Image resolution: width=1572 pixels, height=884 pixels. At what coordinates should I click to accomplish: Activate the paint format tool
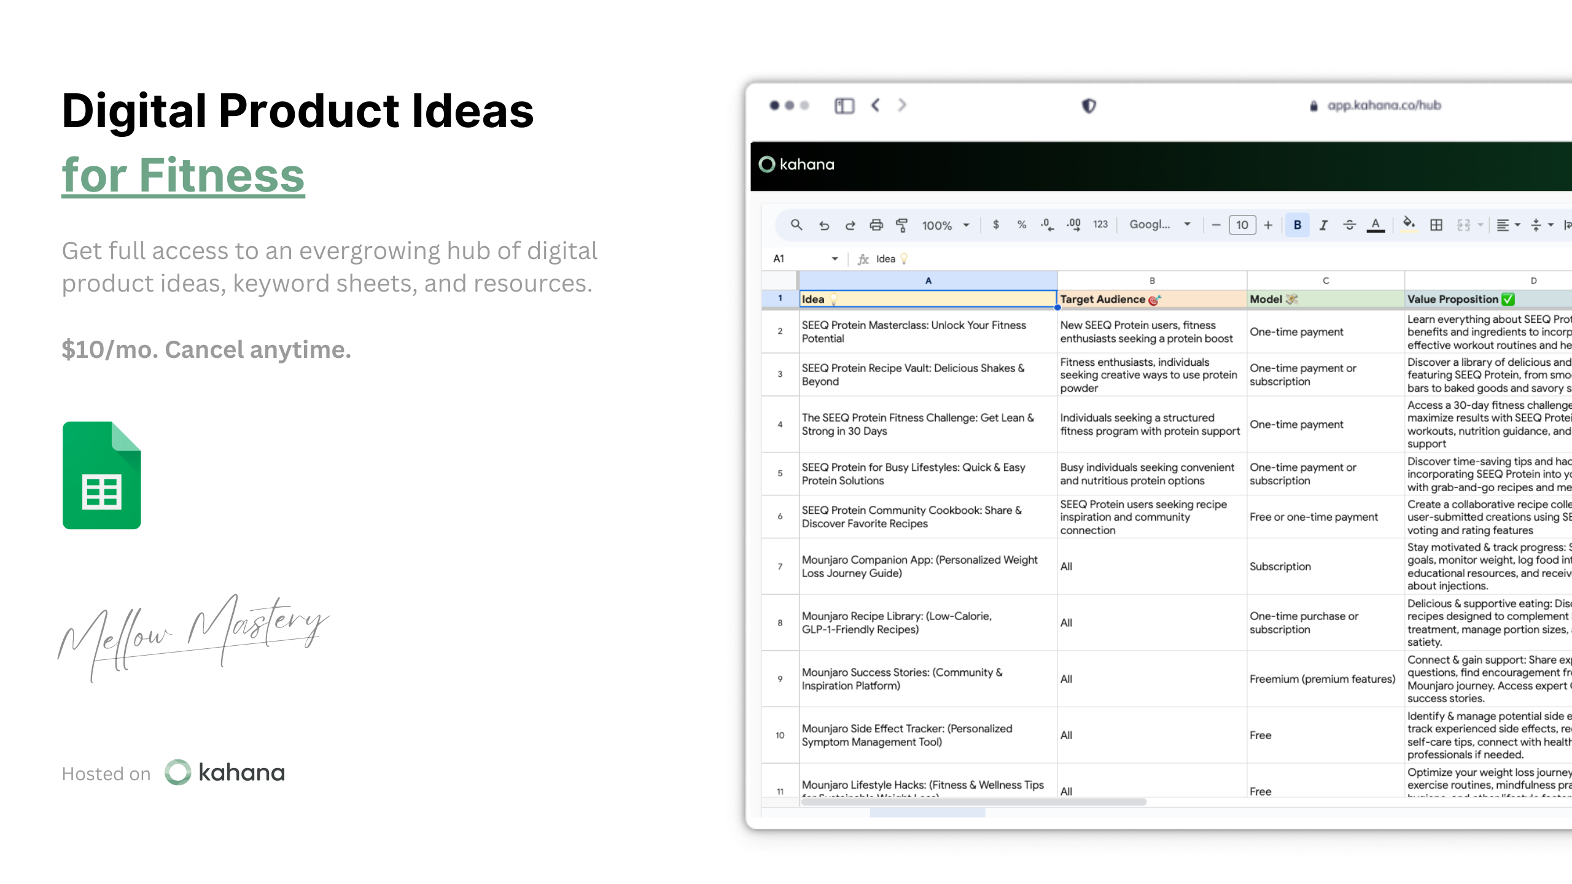coord(902,225)
